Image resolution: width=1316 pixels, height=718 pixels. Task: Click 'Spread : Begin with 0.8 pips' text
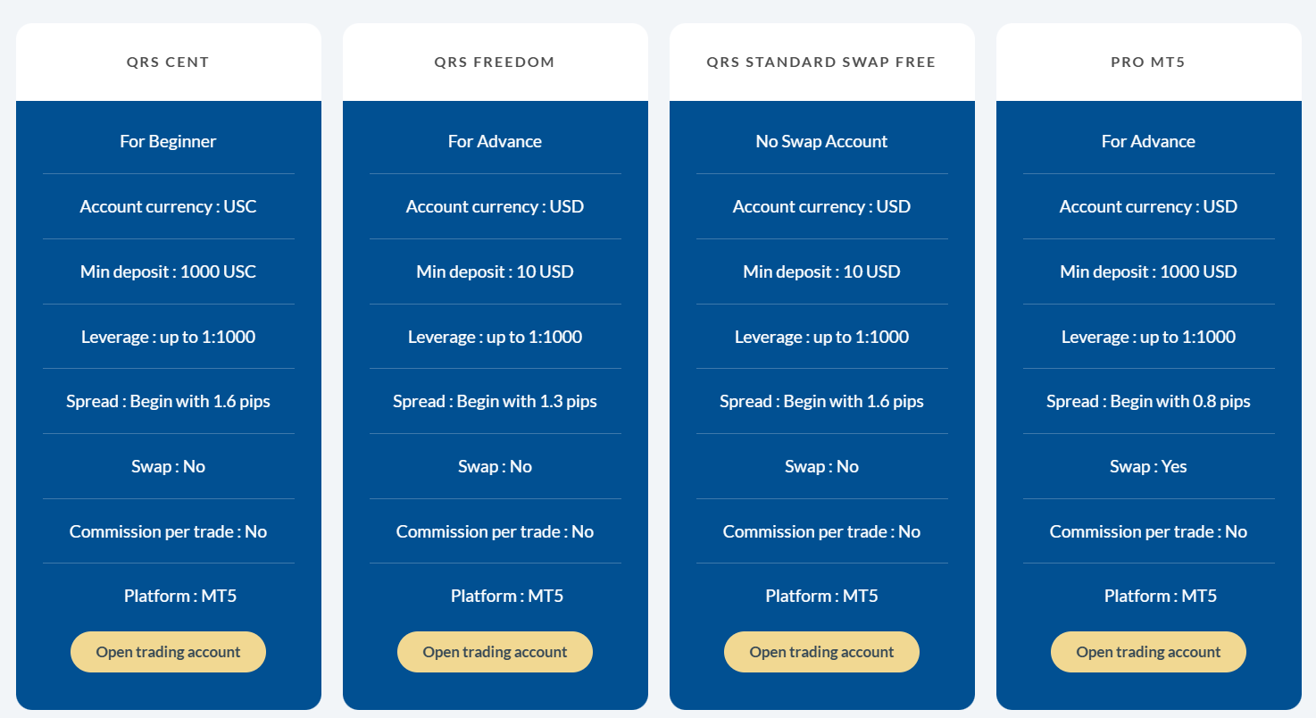click(x=1148, y=401)
